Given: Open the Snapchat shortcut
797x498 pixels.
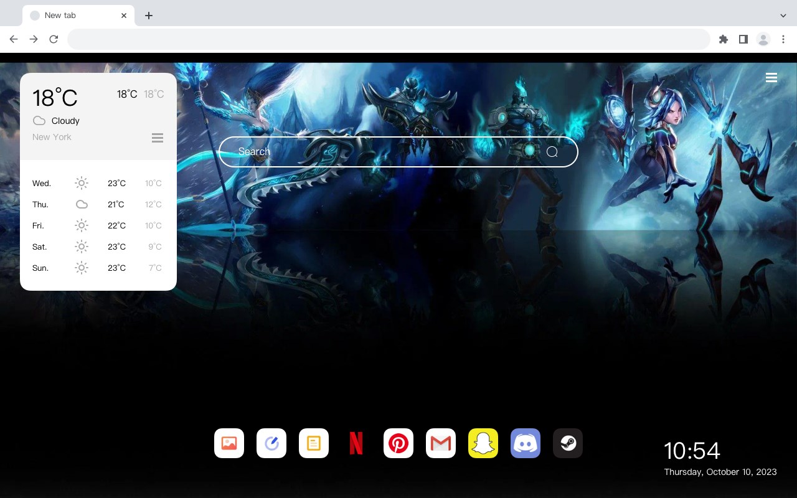Looking at the screenshot, I should (x=483, y=443).
